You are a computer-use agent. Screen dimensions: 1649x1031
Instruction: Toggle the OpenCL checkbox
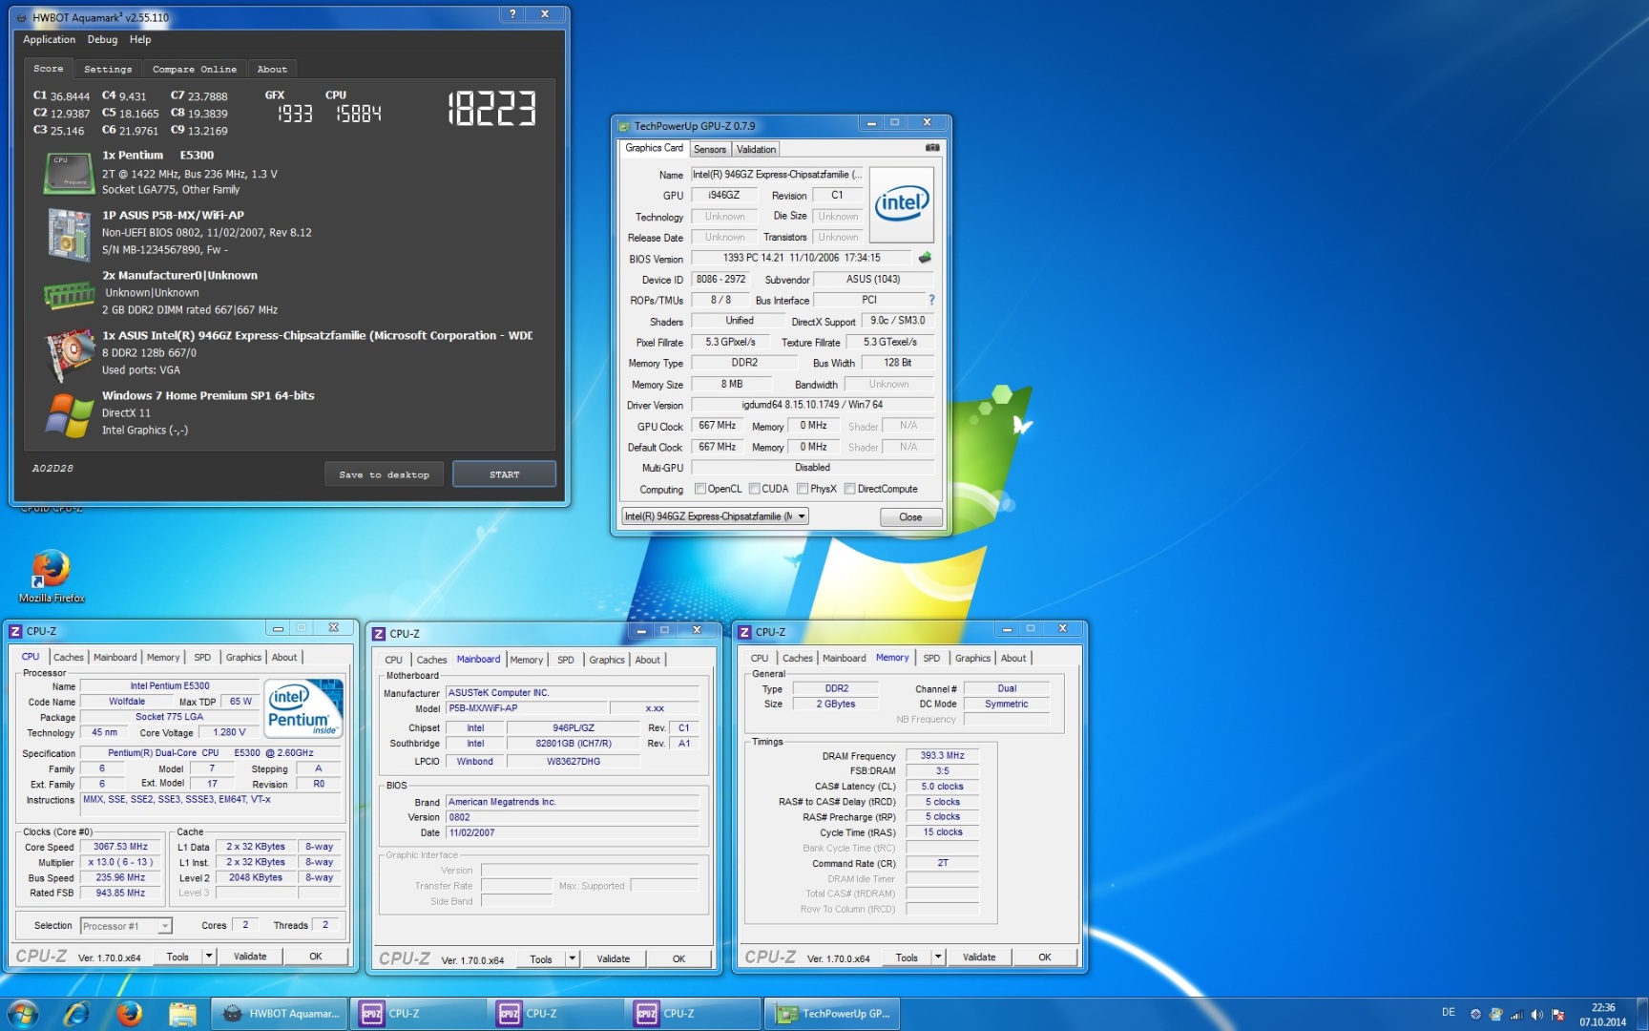(x=700, y=489)
